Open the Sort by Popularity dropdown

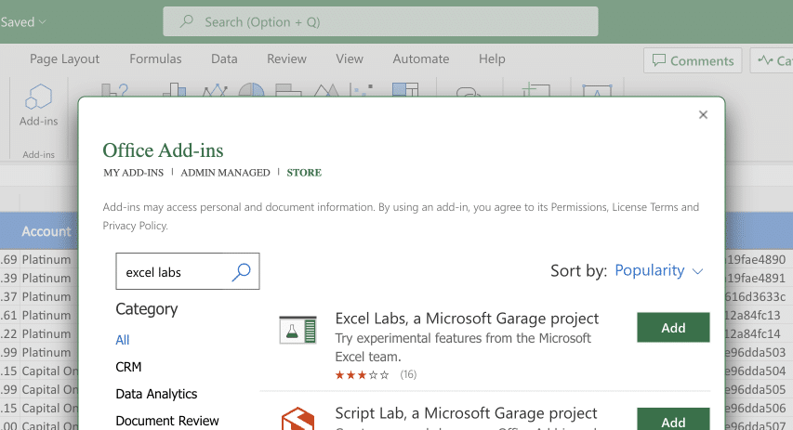658,270
